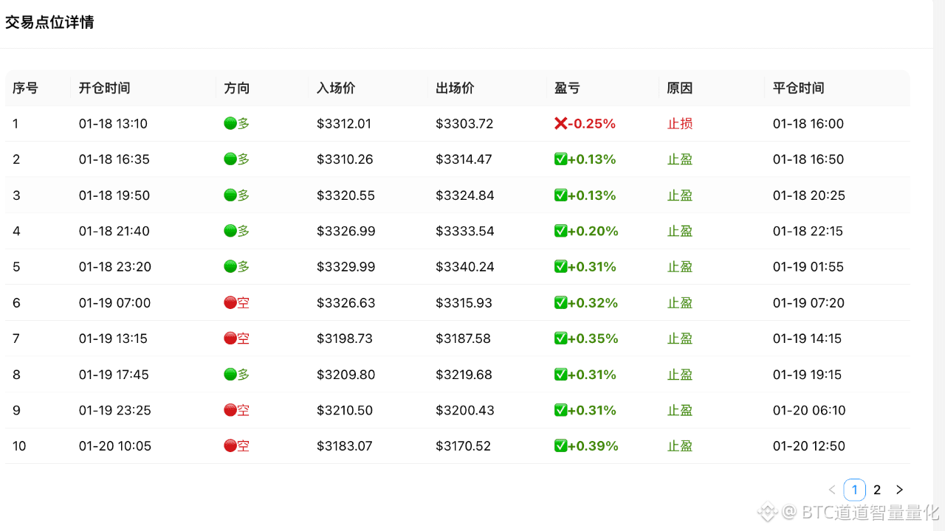Click the 方向 column header
Screen dimensions: 945x531
[x=237, y=88]
